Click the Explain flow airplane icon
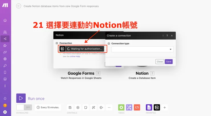Viewport: 211px width, 116px height. pos(101,107)
